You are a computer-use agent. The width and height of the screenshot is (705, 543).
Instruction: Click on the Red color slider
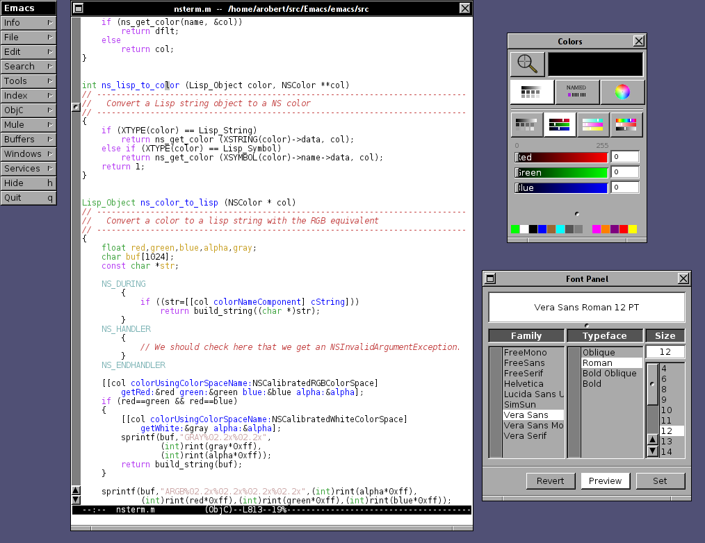click(x=561, y=158)
